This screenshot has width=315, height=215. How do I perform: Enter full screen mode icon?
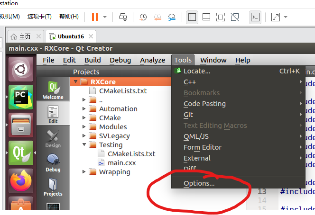click(221, 17)
